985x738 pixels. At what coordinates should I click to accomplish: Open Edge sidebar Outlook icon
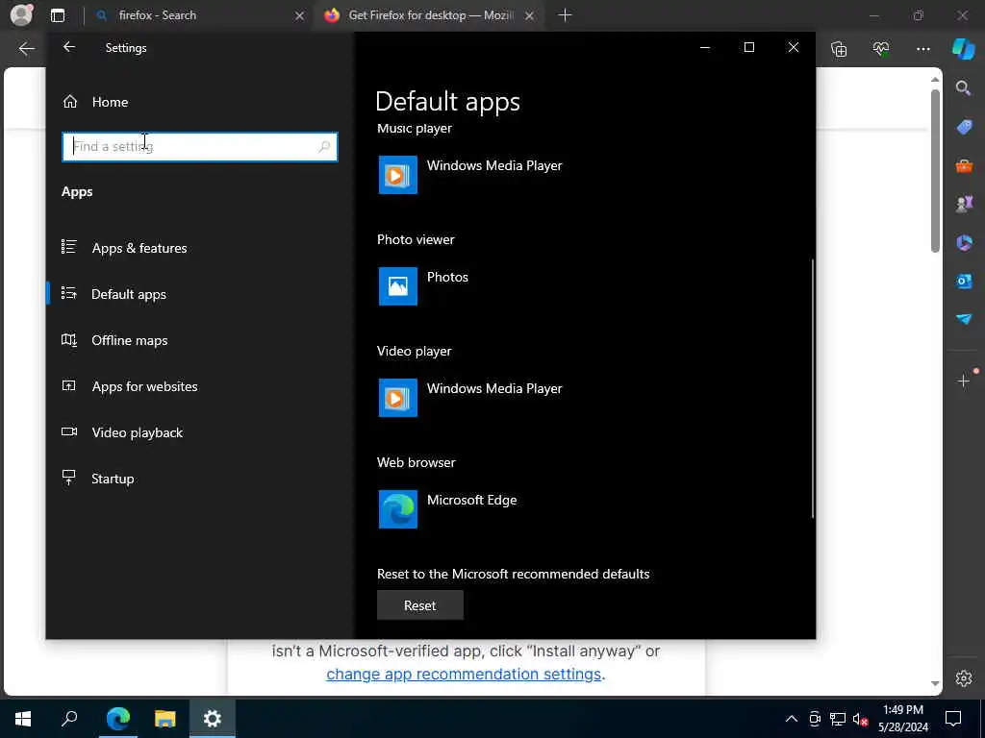click(x=964, y=281)
